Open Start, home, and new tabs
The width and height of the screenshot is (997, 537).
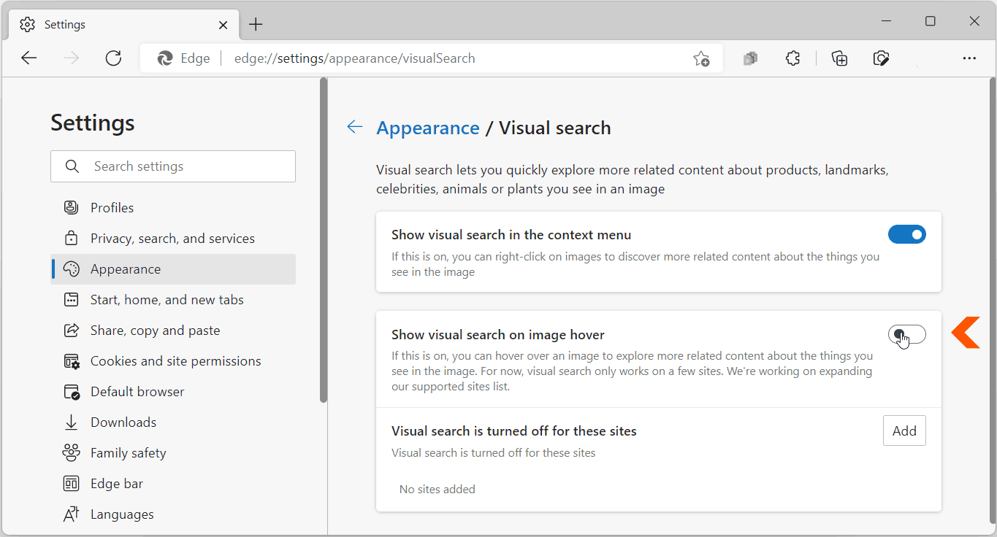click(x=173, y=300)
